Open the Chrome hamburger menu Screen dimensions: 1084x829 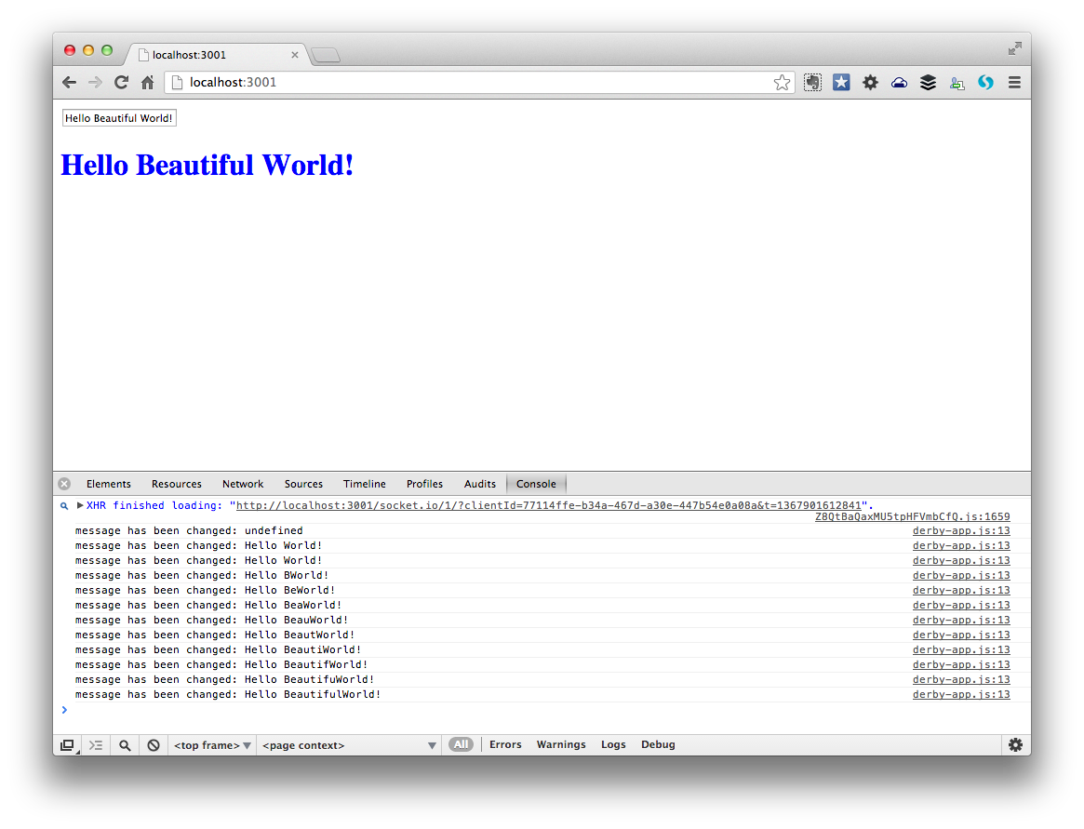coord(1014,82)
